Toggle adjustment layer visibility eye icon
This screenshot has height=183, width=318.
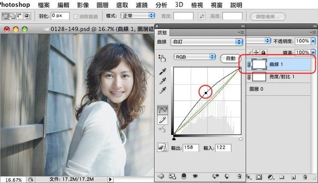coord(195,176)
